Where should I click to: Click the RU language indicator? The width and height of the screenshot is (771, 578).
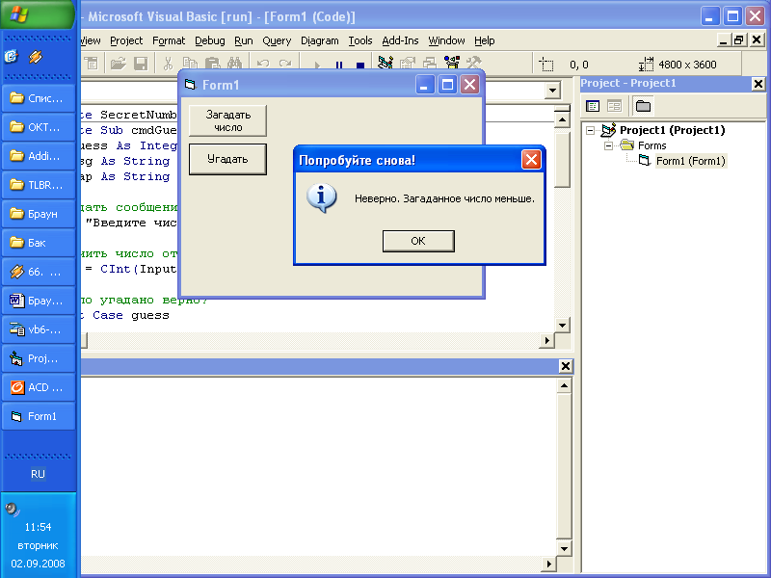(x=38, y=474)
